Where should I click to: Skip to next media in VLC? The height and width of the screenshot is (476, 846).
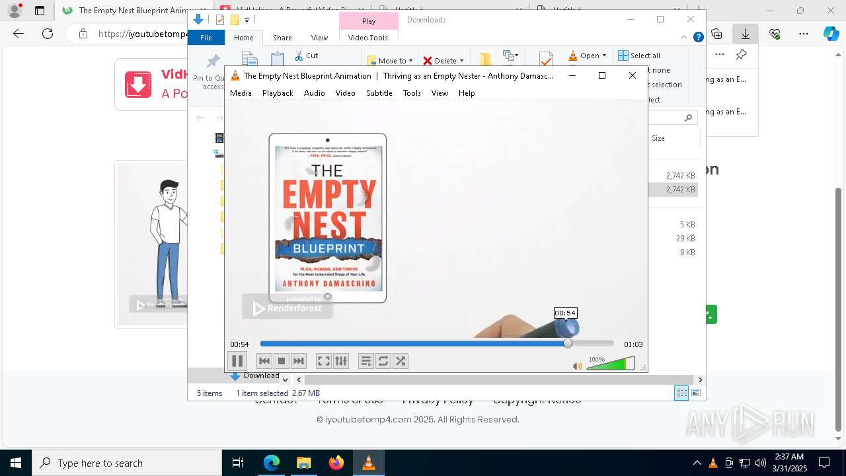[x=299, y=361]
